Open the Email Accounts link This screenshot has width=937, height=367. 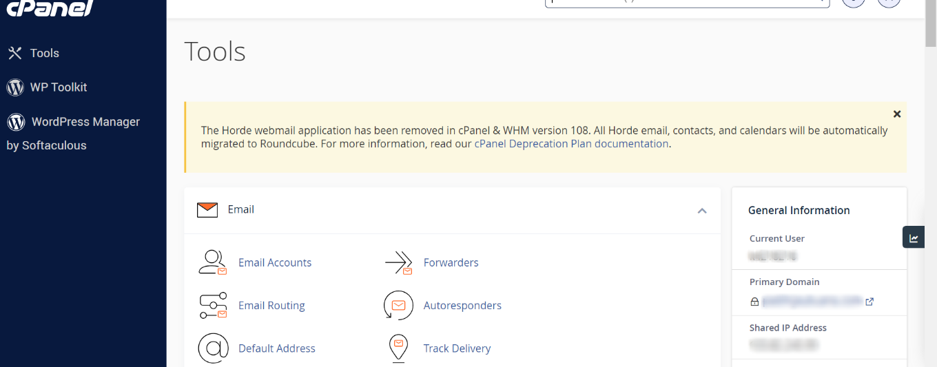pyautogui.click(x=275, y=262)
